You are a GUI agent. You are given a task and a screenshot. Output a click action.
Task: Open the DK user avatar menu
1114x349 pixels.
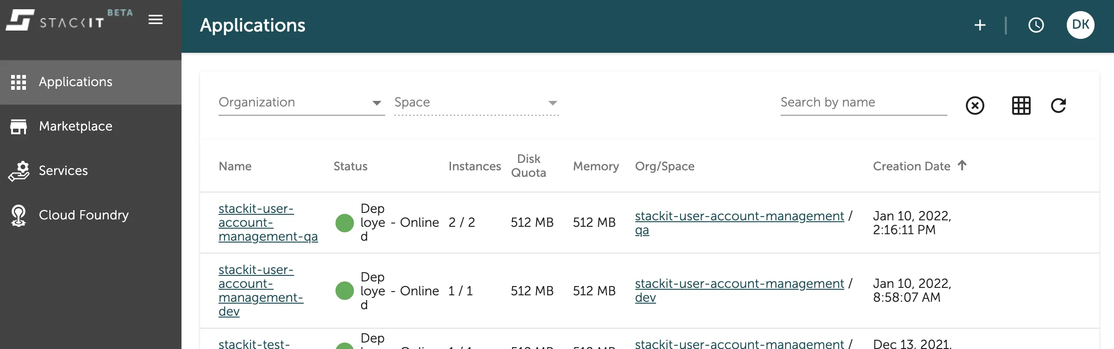1081,25
